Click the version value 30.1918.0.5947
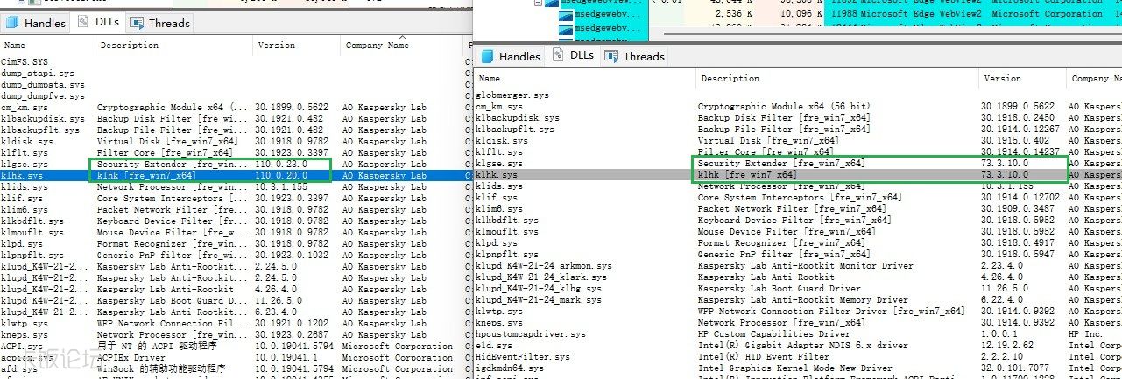 tap(1018, 255)
